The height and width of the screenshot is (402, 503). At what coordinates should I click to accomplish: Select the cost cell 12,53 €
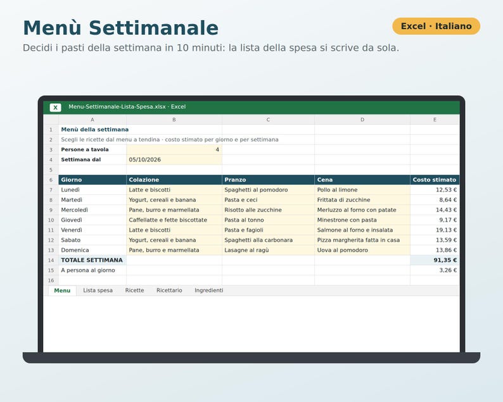tap(435, 190)
